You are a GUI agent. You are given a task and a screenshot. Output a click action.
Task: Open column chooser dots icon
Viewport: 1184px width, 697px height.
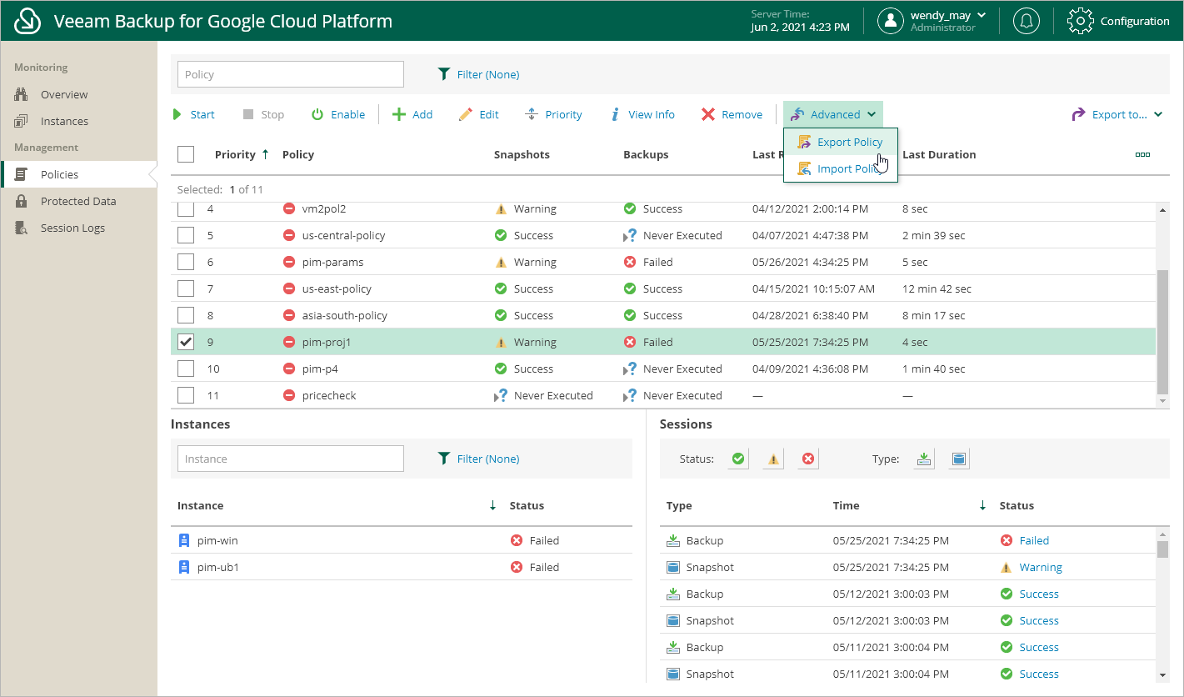[x=1142, y=154]
